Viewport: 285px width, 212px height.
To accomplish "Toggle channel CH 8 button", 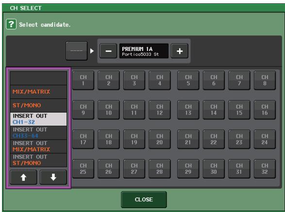I will 265,81.
